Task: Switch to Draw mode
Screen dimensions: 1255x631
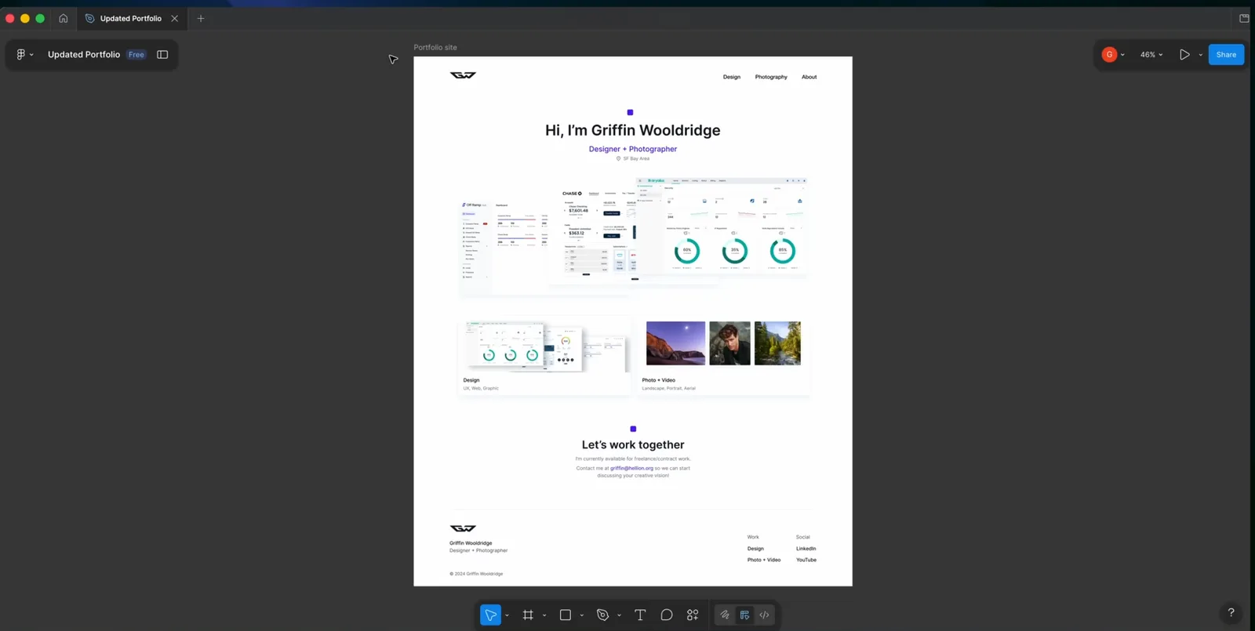Action: pyautogui.click(x=725, y=615)
